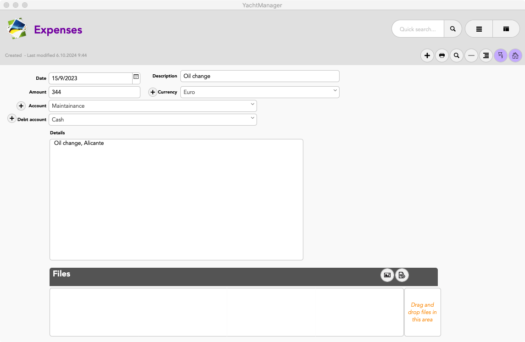This screenshot has height=342, width=525.
Task: Click the add document file icon
Action: pos(402,275)
